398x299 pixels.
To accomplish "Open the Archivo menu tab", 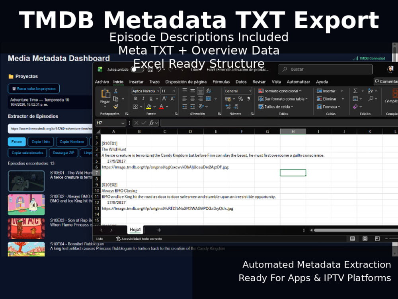I will pos(102,82).
